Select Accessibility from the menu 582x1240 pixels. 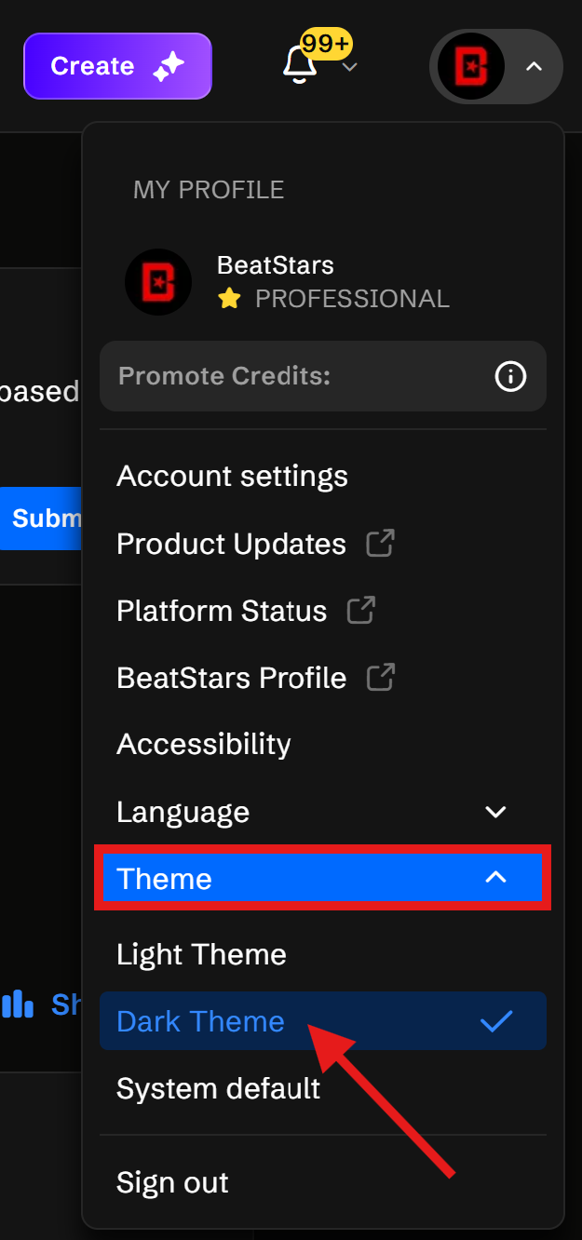pos(203,744)
